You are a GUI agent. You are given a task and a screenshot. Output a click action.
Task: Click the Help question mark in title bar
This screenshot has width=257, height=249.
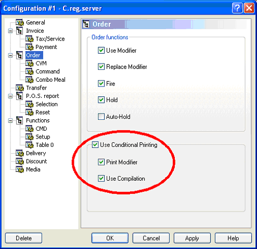237,8
